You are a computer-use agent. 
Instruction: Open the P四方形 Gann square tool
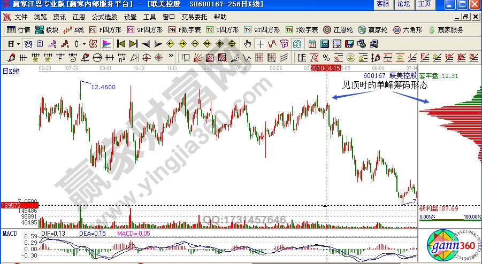pyautogui.click(x=105, y=30)
